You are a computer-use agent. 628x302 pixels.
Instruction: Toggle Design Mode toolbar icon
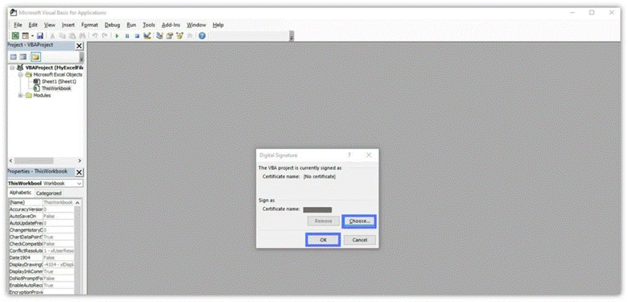coord(147,35)
